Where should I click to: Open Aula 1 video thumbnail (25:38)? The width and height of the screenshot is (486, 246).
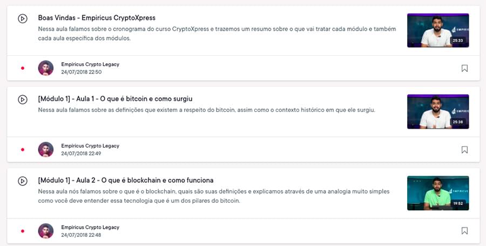click(x=437, y=111)
